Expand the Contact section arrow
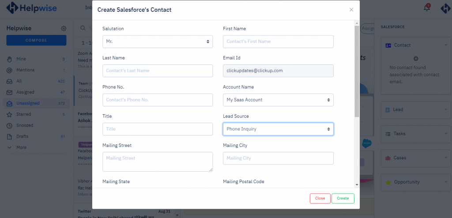452x218 pixels. tap(446, 45)
